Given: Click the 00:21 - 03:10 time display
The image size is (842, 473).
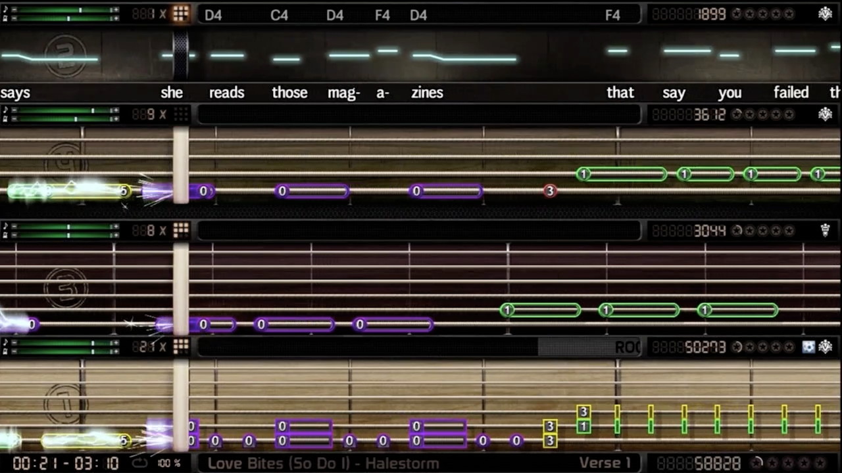Looking at the screenshot, I should click(65, 463).
